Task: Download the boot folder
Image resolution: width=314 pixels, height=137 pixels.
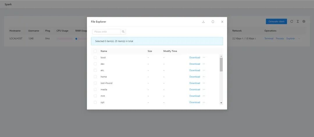Action: tap(195, 57)
